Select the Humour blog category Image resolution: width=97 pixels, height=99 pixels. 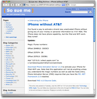pyautogui.click(x=9, y=58)
